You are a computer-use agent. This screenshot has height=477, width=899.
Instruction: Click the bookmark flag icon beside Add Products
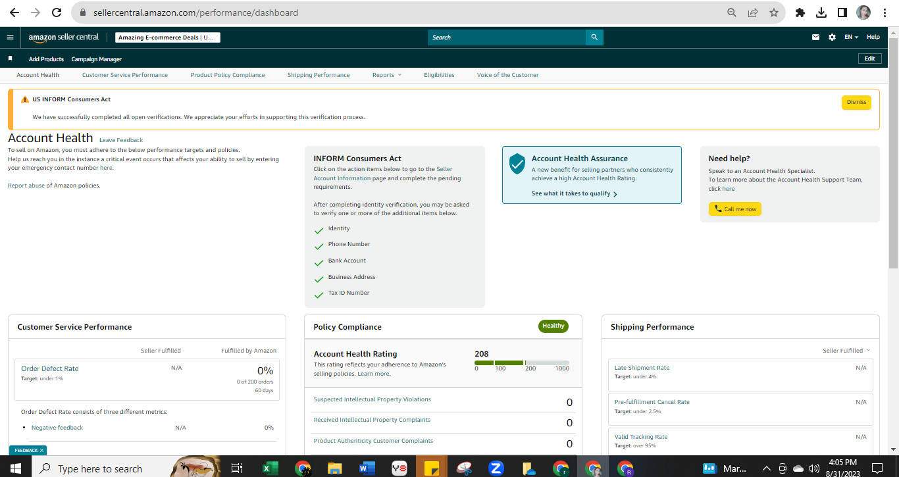click(10, 59)
